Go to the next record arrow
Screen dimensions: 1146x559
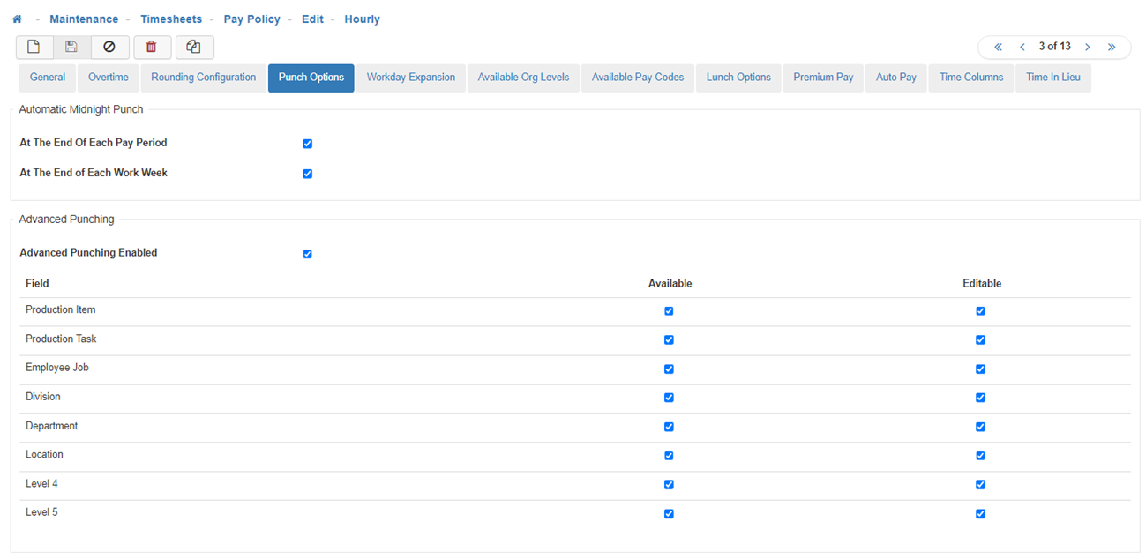tap(1088, 47)
